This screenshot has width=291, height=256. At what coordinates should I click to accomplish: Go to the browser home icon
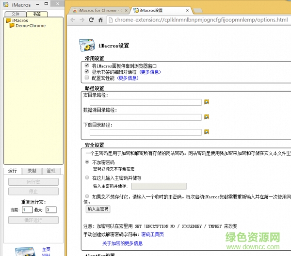[101, 20]
